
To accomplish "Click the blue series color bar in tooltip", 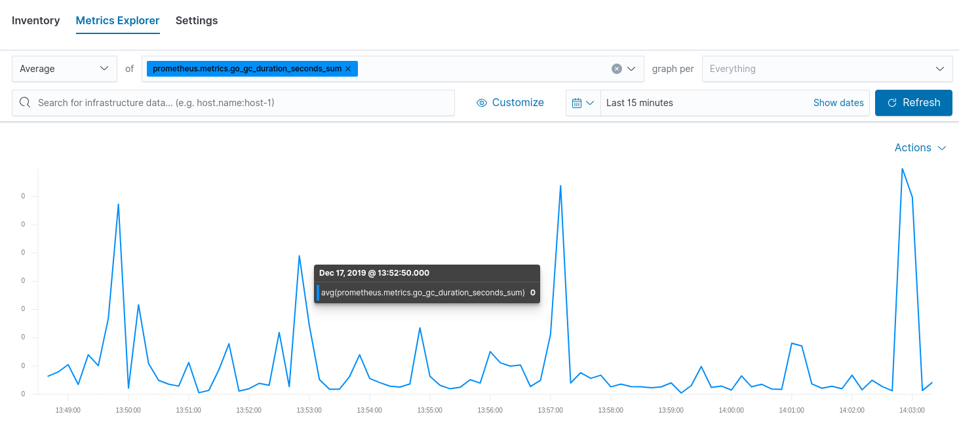I will click(318, 293).
